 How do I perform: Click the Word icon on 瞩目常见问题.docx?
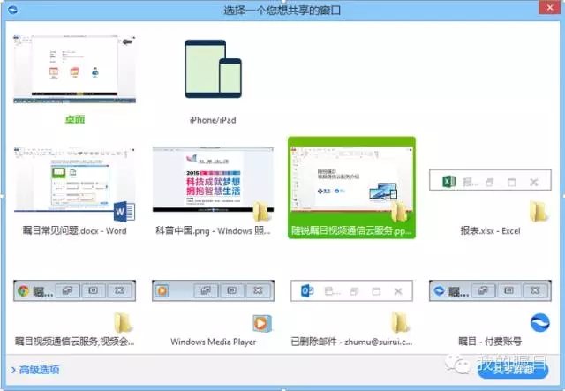tap(124, 211)
